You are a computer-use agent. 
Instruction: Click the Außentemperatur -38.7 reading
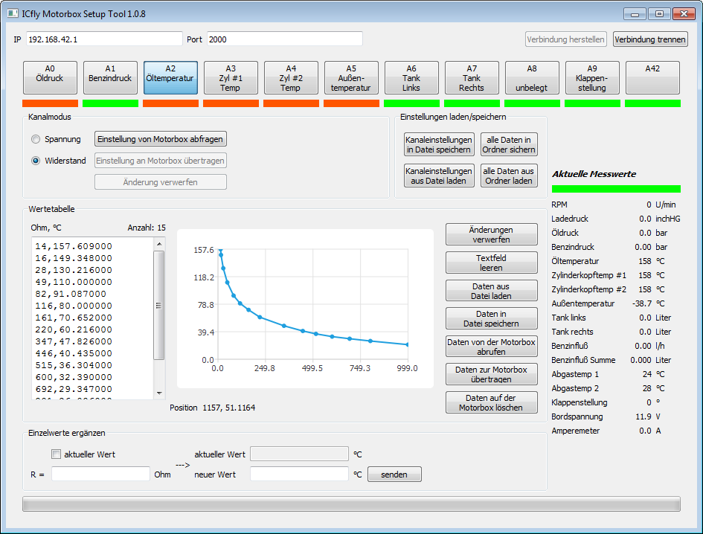[x=642, y=303]
